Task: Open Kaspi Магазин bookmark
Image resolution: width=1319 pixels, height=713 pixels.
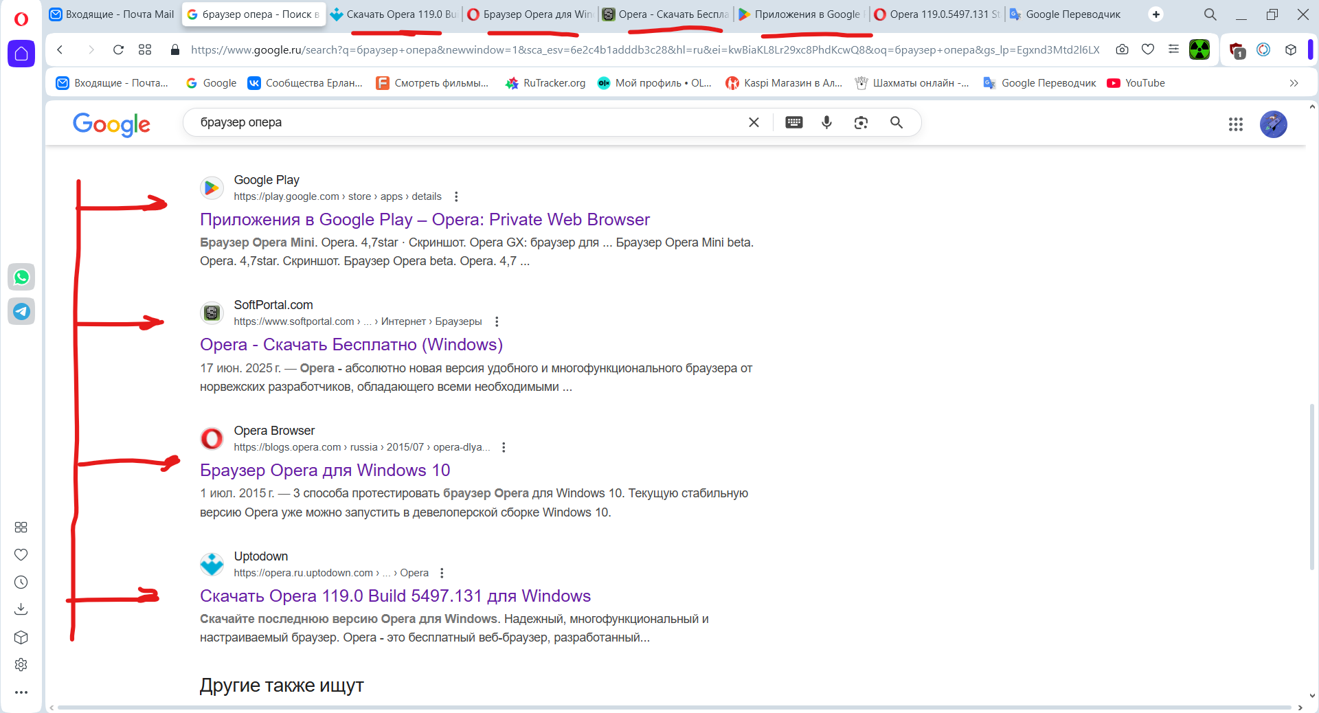Action: coord(785,83)
